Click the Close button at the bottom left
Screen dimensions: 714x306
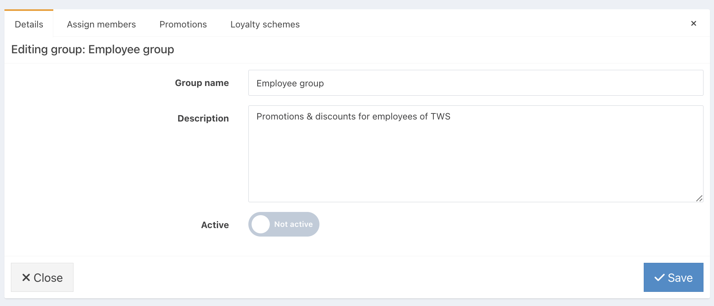pyautogui.click(x=42, y=277)
